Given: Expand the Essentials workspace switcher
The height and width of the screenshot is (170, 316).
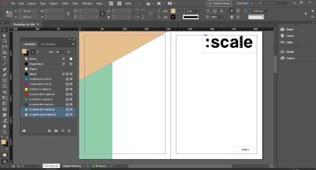Looking at the screenshot, I should point(245,3).
